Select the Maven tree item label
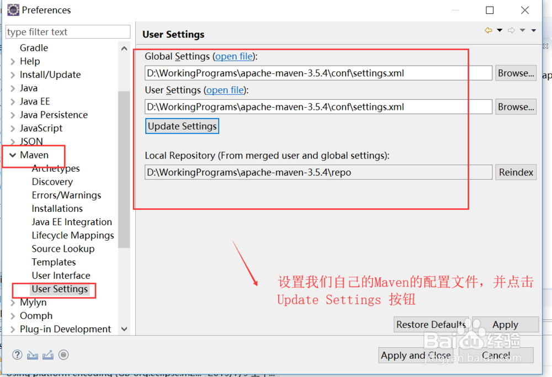 tap(34, 155)
